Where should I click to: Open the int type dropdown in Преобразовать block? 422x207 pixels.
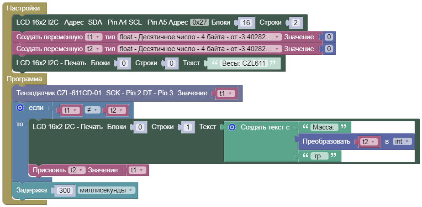coord(402,141)
